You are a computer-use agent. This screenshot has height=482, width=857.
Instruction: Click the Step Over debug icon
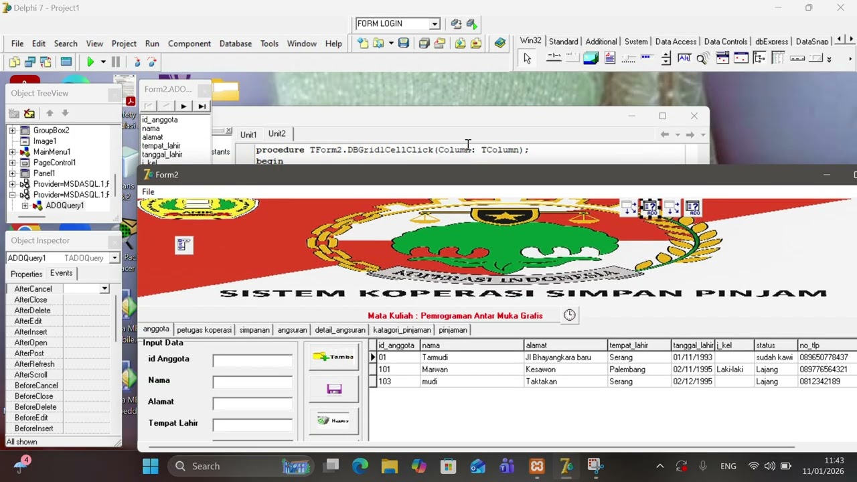pos(152,62)
